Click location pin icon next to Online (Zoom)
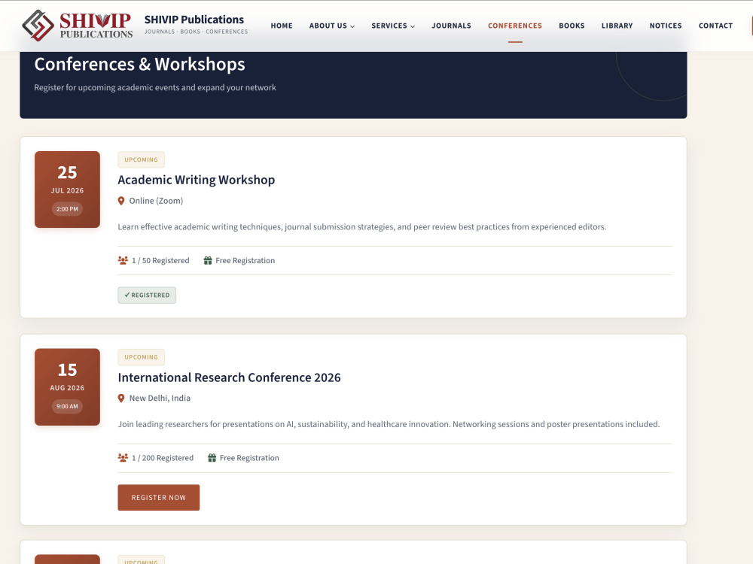 click(x=121, y=201)
